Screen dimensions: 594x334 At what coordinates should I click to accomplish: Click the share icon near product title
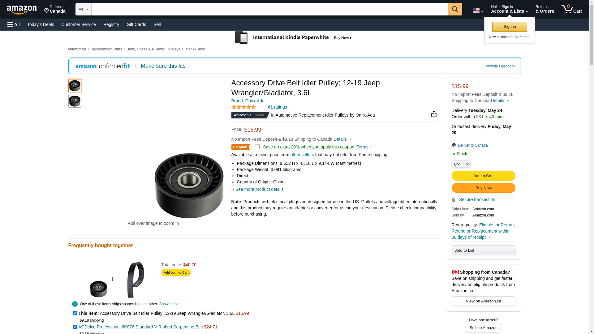pyautogui.click(x=434, y=114)
